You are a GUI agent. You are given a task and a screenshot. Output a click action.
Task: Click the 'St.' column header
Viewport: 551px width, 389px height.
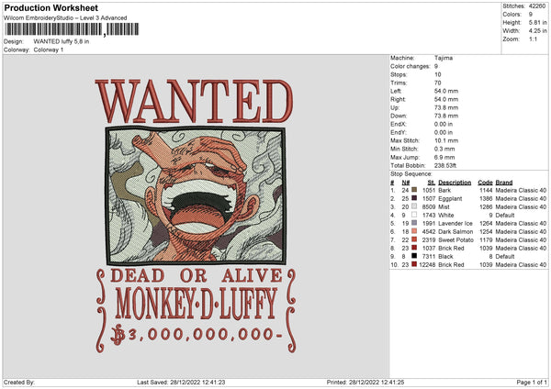[x=432, y=183]
